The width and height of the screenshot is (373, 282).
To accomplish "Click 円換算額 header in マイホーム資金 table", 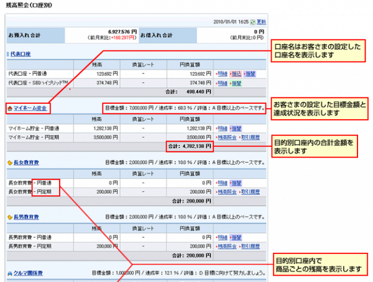I will click(x=190, y=119).
